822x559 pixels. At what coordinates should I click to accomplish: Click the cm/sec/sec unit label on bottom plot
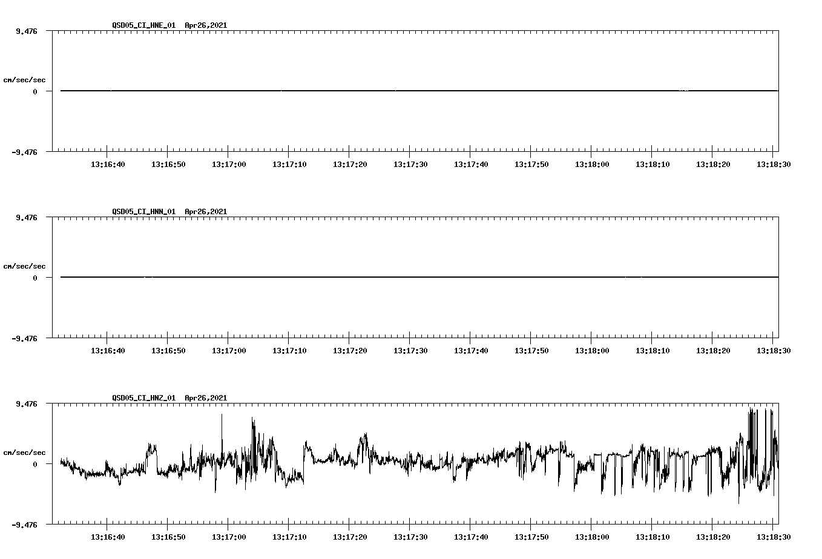[x=25, y=451]
